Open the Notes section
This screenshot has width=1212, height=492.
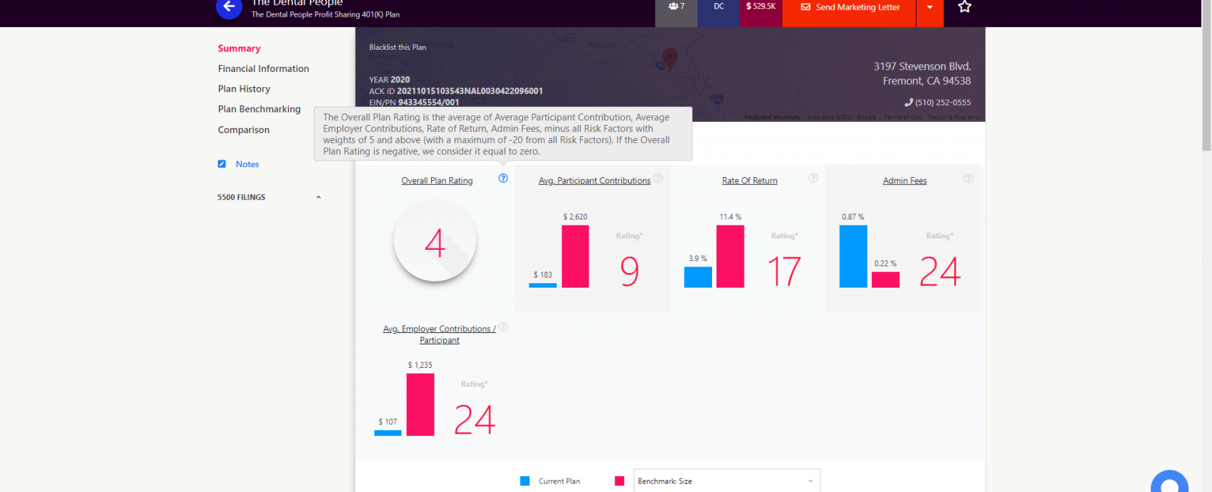[x=247, y=164]
